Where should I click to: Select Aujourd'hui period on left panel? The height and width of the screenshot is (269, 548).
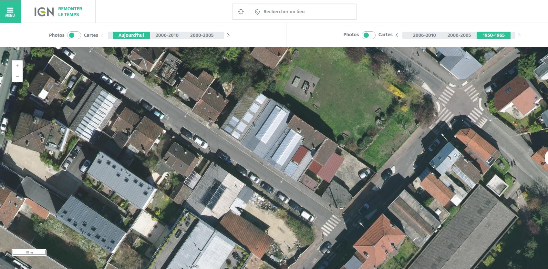(x=131, y=35)
